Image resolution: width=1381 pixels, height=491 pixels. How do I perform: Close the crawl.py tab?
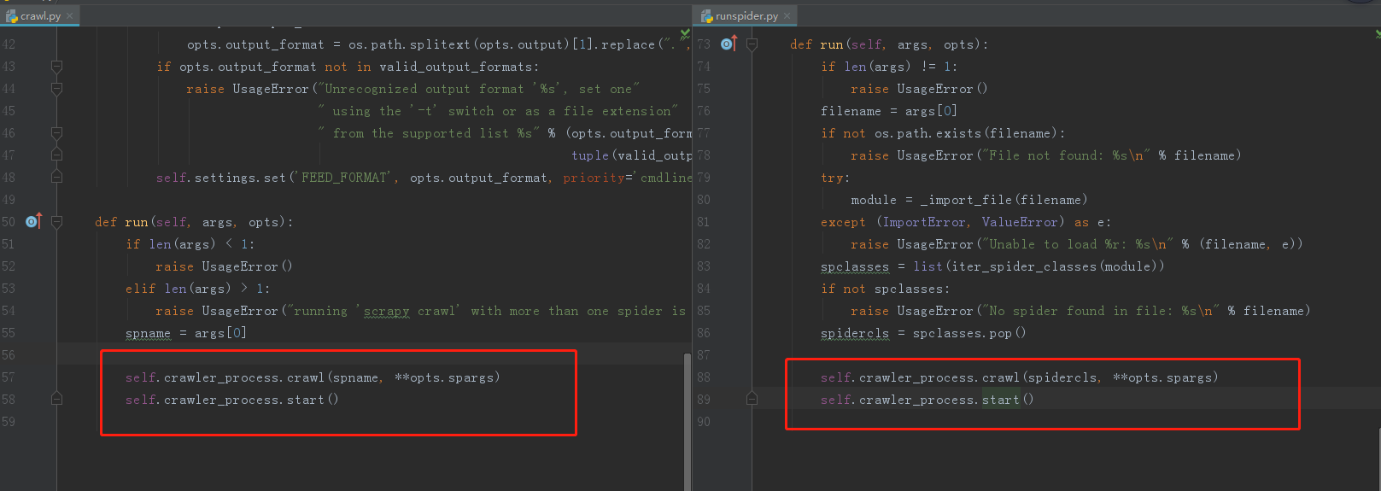[x=69, y=16]
